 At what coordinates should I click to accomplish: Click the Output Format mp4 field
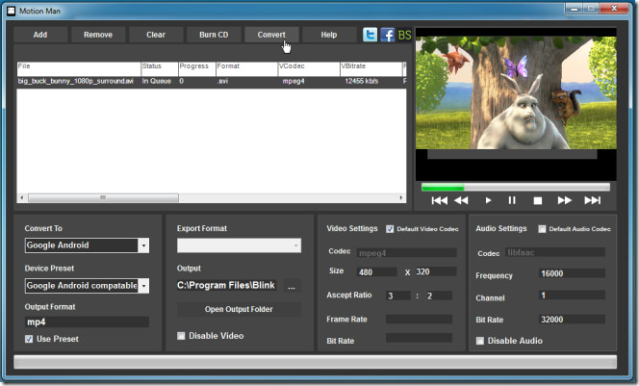click(87, 322)
